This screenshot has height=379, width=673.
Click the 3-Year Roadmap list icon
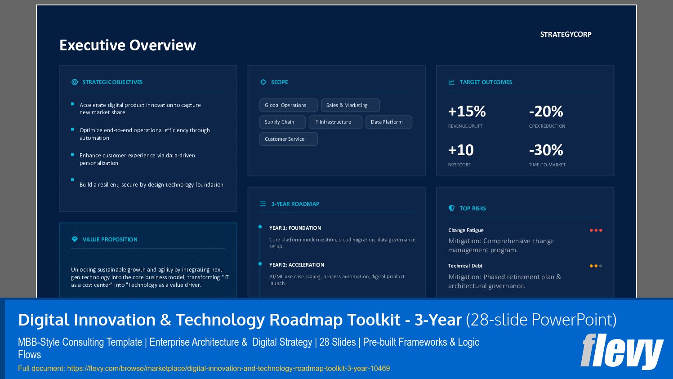(263, 204)
